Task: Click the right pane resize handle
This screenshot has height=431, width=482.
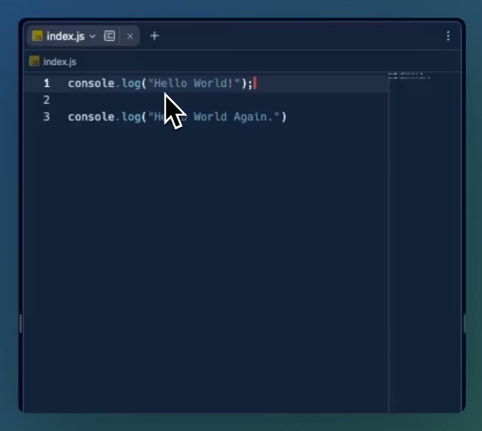Action: [x=464, y=323]
